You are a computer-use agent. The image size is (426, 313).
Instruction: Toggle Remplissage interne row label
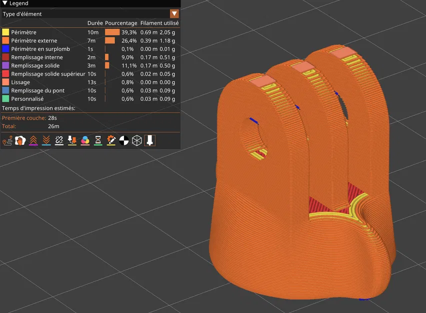(37, 57)
